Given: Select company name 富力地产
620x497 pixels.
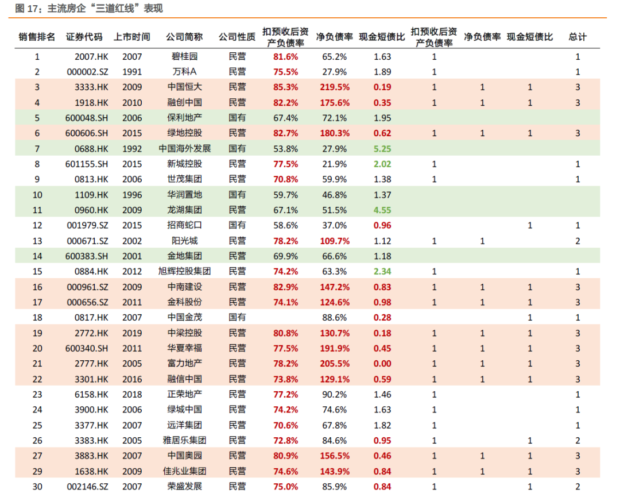Looking at the screenshot, I should coord(185,364).
